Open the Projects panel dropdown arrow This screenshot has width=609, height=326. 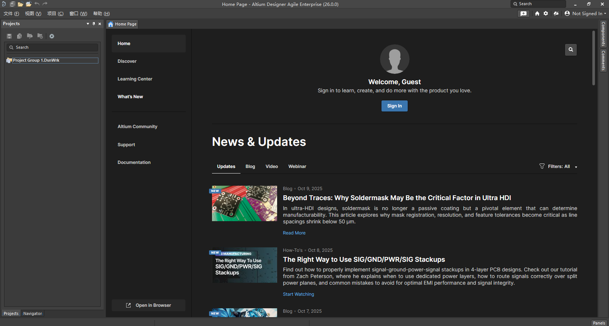(88, 24)
